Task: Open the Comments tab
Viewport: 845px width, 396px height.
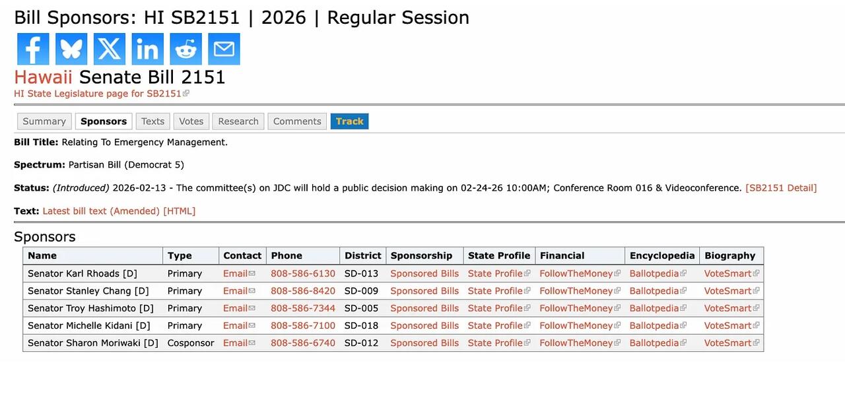Action: 297,121
